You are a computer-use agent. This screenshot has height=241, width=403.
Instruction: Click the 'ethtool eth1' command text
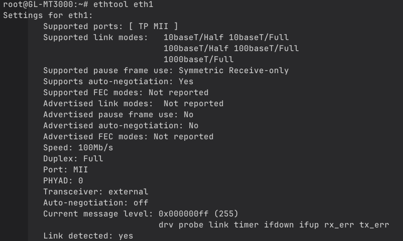coord(123,5)
